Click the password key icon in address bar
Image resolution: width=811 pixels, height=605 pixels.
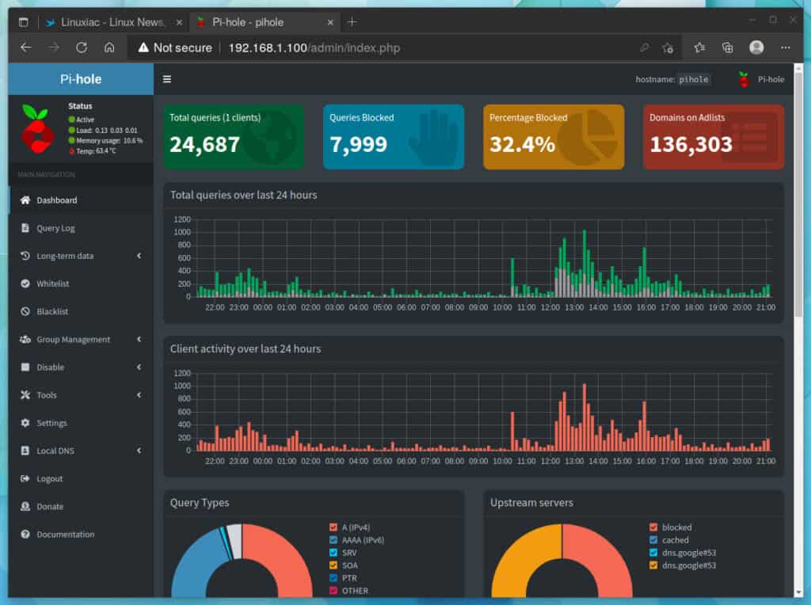pyautogui.click(x=644, y=48)
